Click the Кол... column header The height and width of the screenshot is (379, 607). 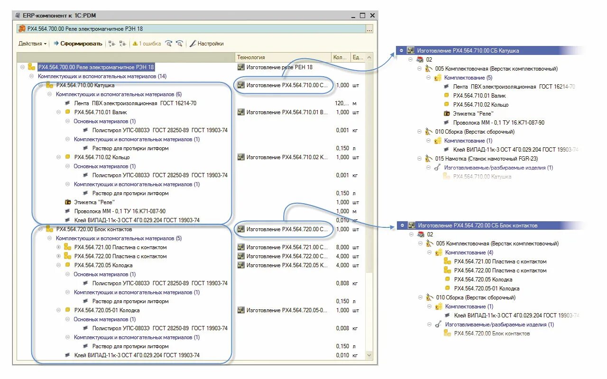point(340,57)
